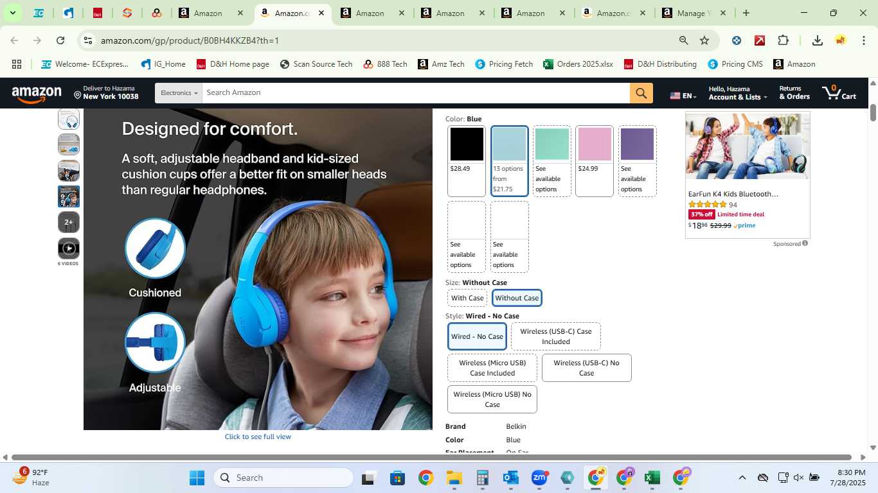The height and width of the screenshot is (493, 878).
Task: Open the EarFun K4 Kids Bluetooth ad title
Action: (x=733, y=194)
